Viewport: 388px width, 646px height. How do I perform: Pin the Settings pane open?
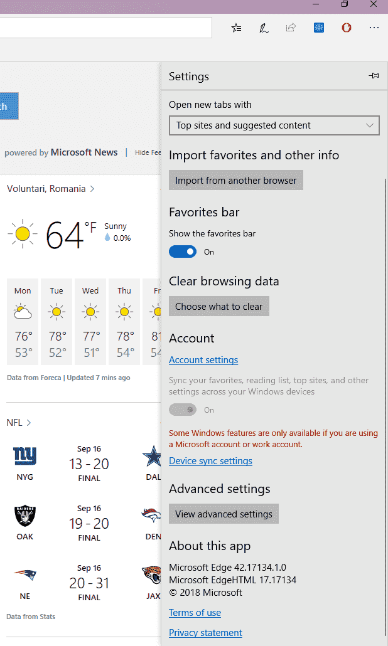[374, 76]
